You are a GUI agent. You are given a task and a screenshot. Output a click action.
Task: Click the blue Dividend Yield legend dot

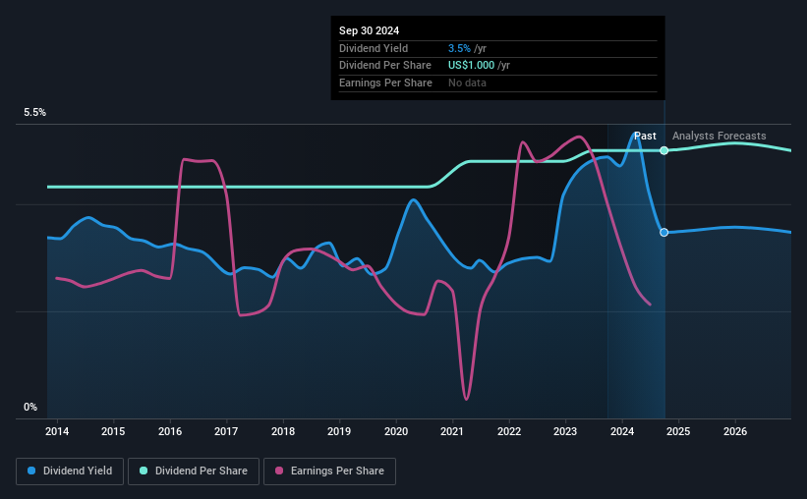coord(31,471)
